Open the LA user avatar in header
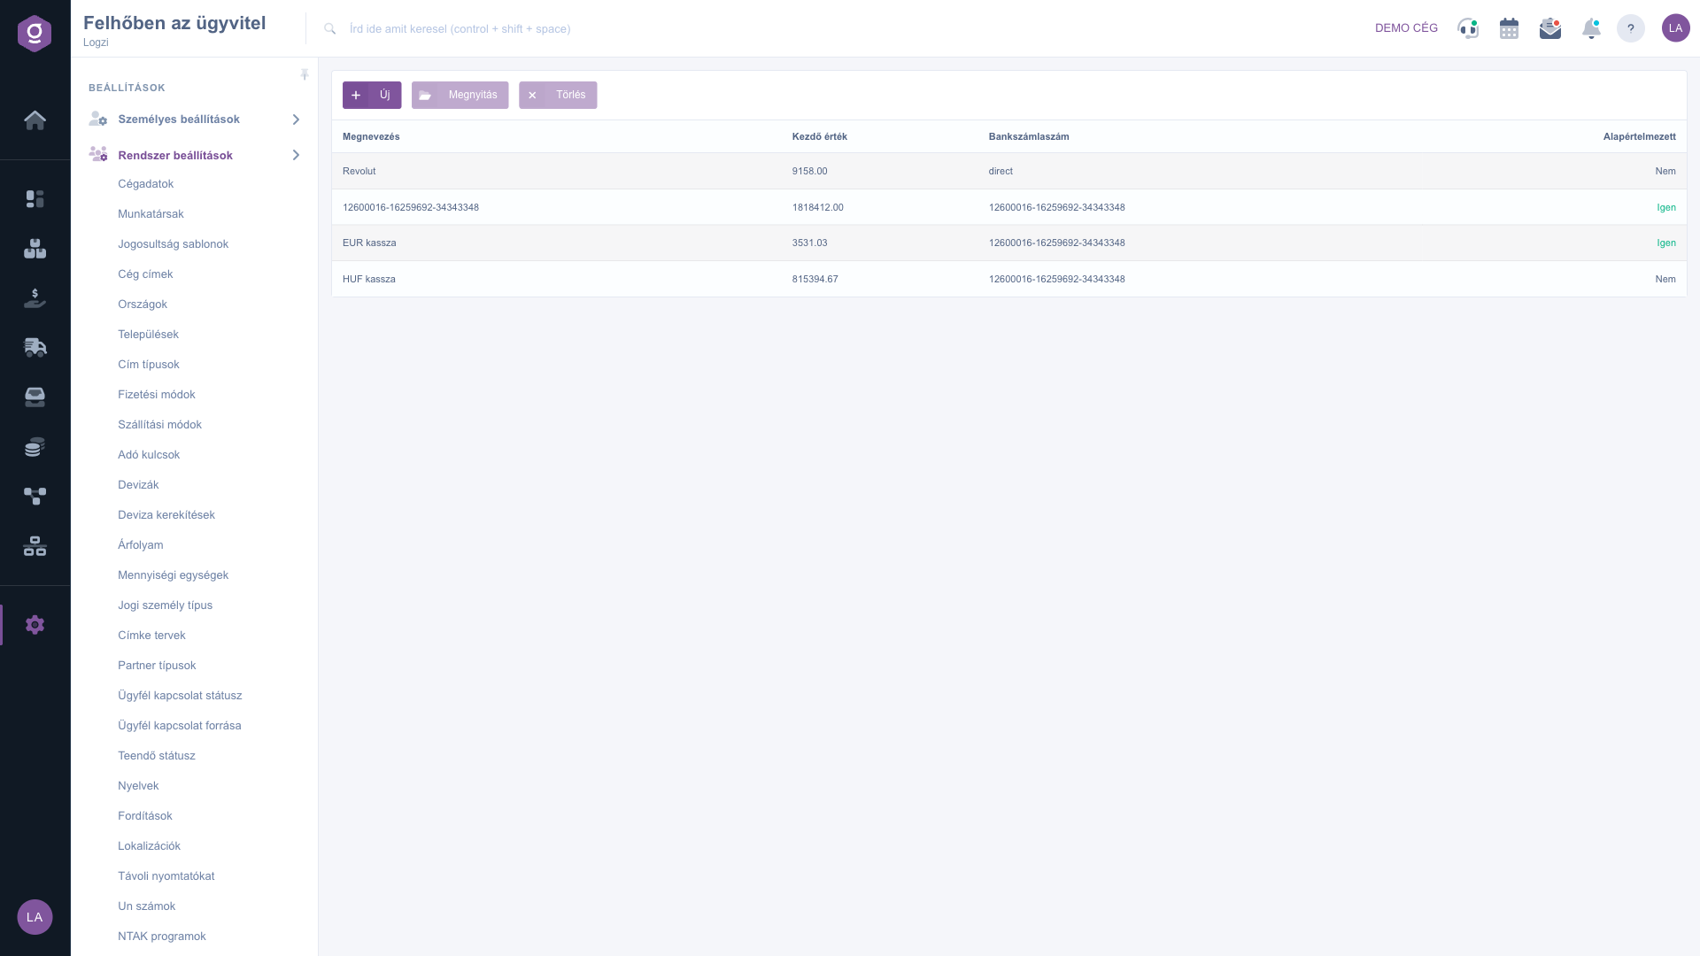Image resolution: width=1700 pixels, height=956 pixels. pos(1675,28)
